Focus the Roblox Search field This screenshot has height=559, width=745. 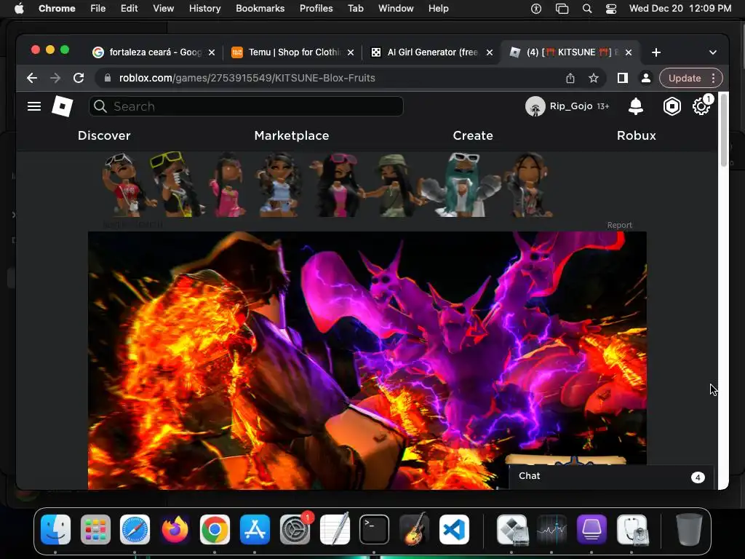pyautogui.click(x=246, y=106)
